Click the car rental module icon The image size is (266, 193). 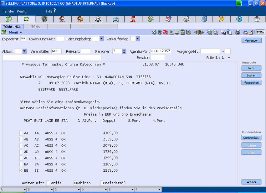(x=116, y=19)
